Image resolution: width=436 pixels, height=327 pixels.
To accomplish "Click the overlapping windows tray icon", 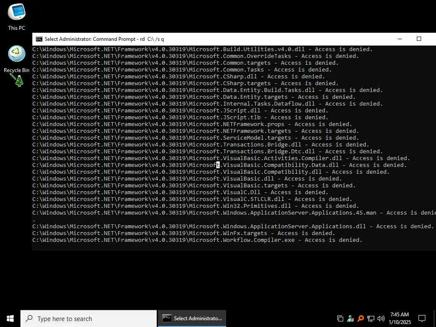I will pyautogui.click(x=340, y=318).
